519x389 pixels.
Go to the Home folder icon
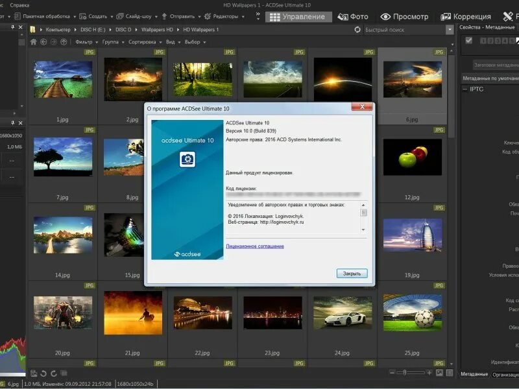coord(34,42)
